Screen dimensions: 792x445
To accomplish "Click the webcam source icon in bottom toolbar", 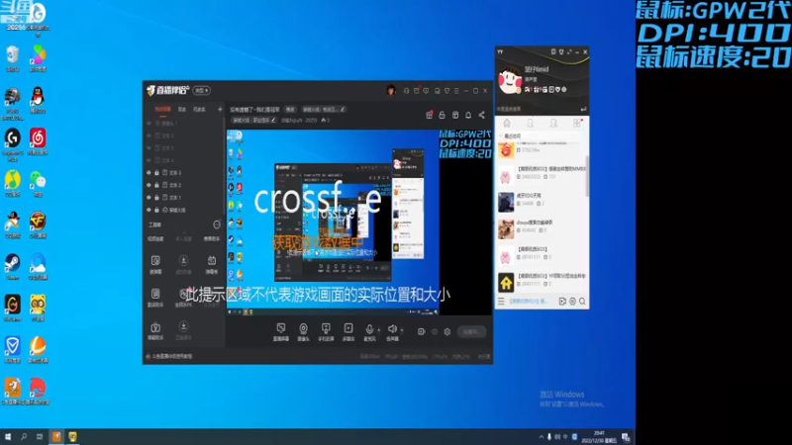I will click(303, 328).
